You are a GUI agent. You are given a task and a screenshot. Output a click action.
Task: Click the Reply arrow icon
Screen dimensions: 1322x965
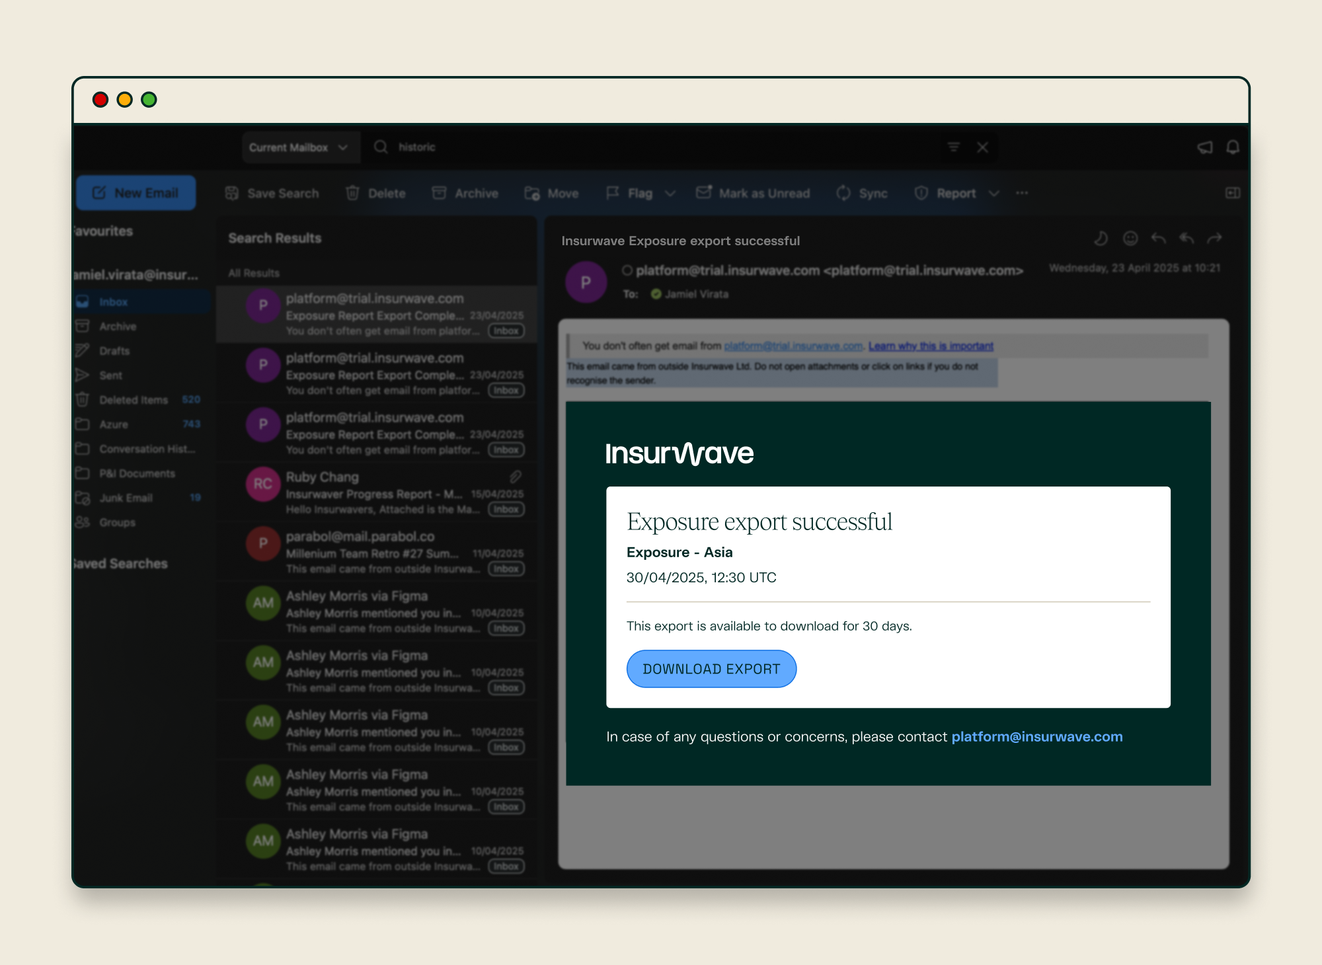(1158, 238)
